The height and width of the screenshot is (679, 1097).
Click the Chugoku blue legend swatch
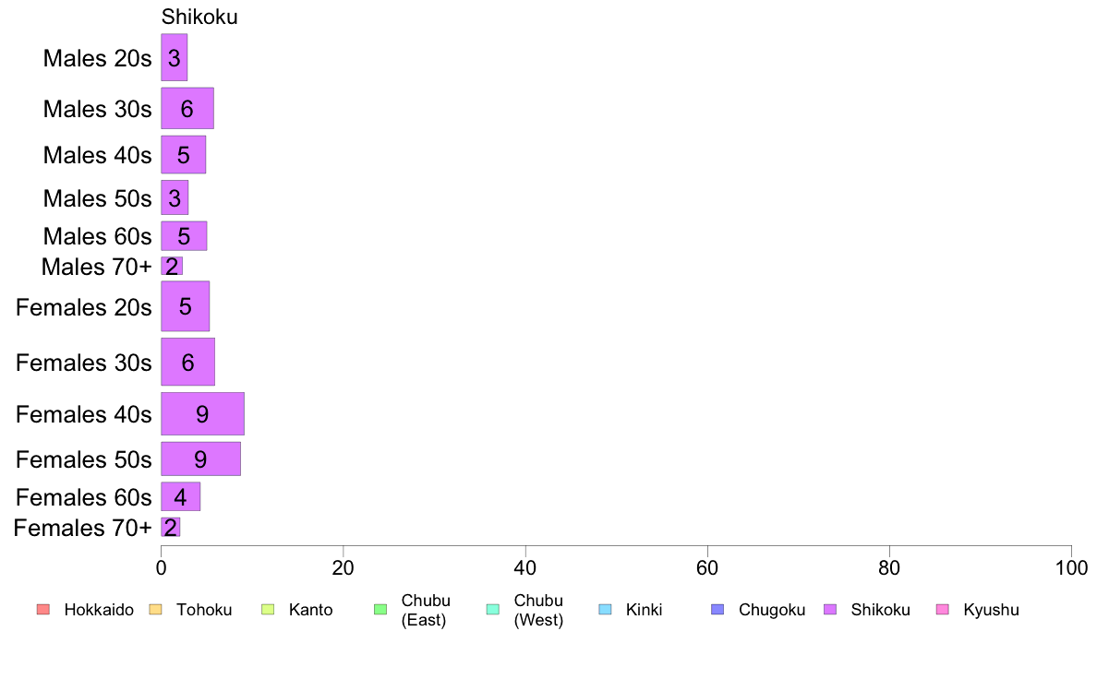pos(717,610)
